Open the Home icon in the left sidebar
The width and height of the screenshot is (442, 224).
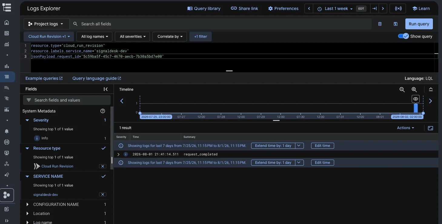tap(7, 22)
